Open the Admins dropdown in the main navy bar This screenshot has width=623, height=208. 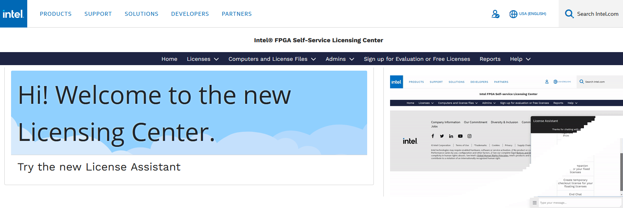click(x=340, y=59)
